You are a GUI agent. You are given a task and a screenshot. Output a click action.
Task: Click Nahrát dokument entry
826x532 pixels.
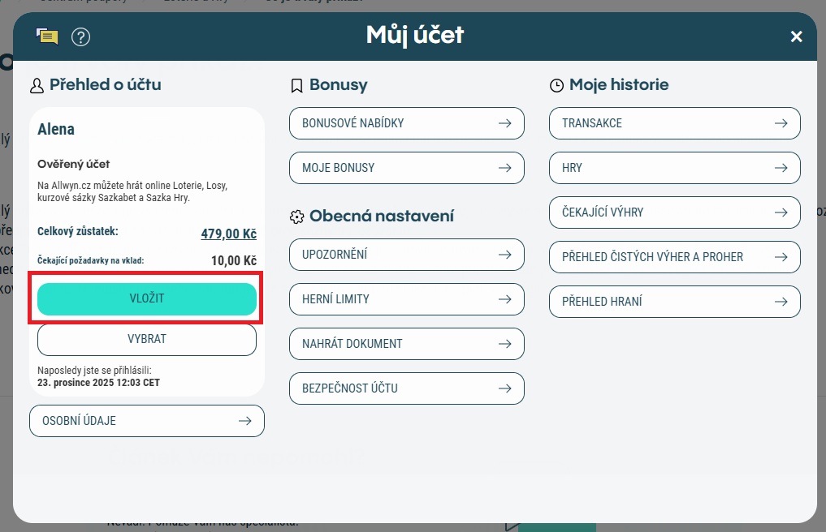(x=406, y=344)
